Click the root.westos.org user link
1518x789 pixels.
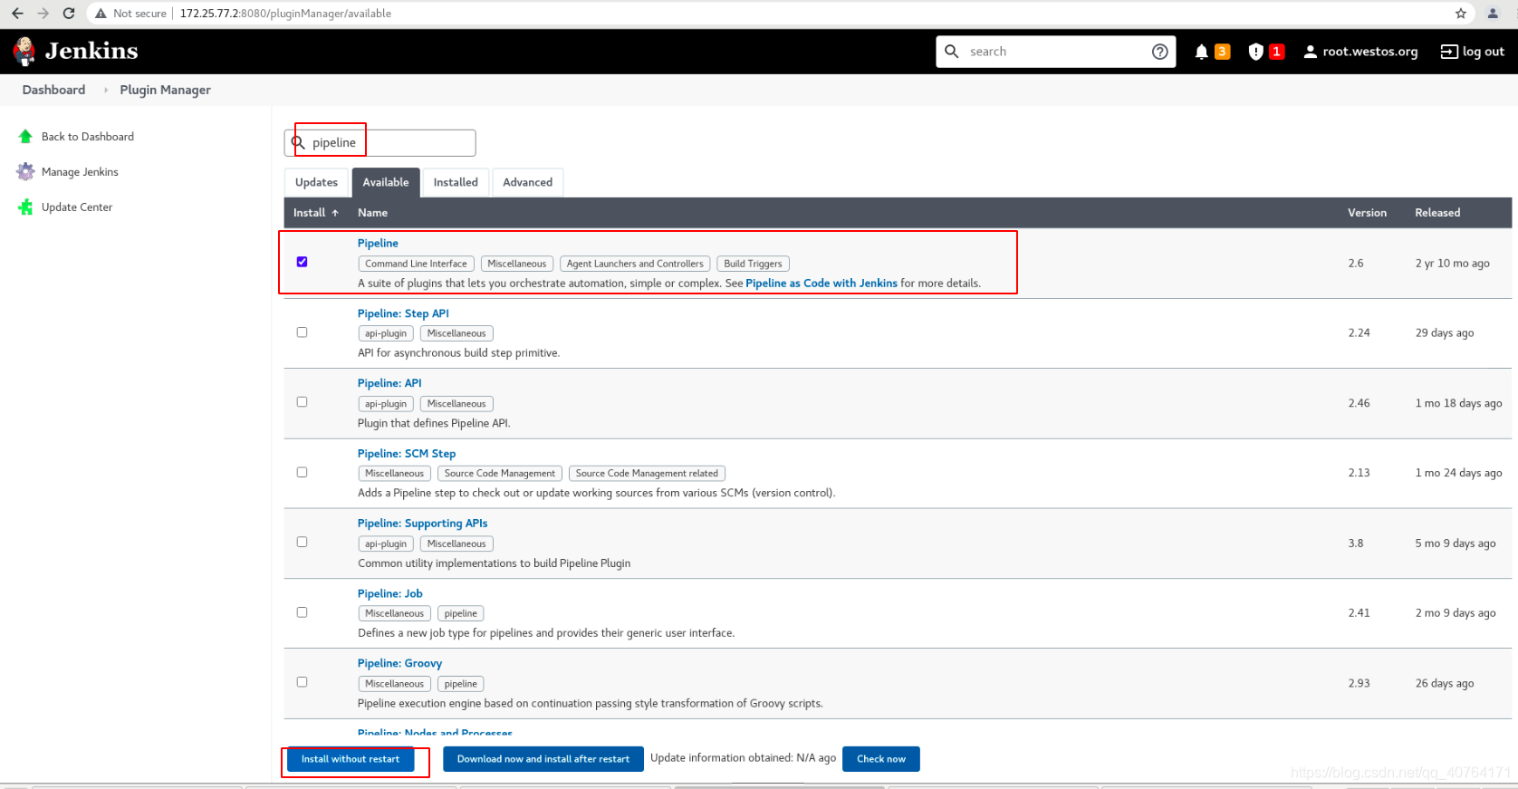click(1370, 52)
